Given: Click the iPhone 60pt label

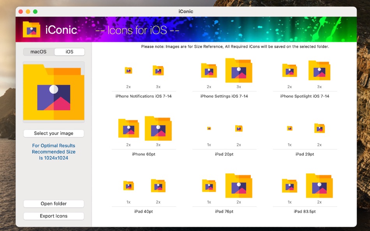Looking at the screenshot, I should 143,154.
